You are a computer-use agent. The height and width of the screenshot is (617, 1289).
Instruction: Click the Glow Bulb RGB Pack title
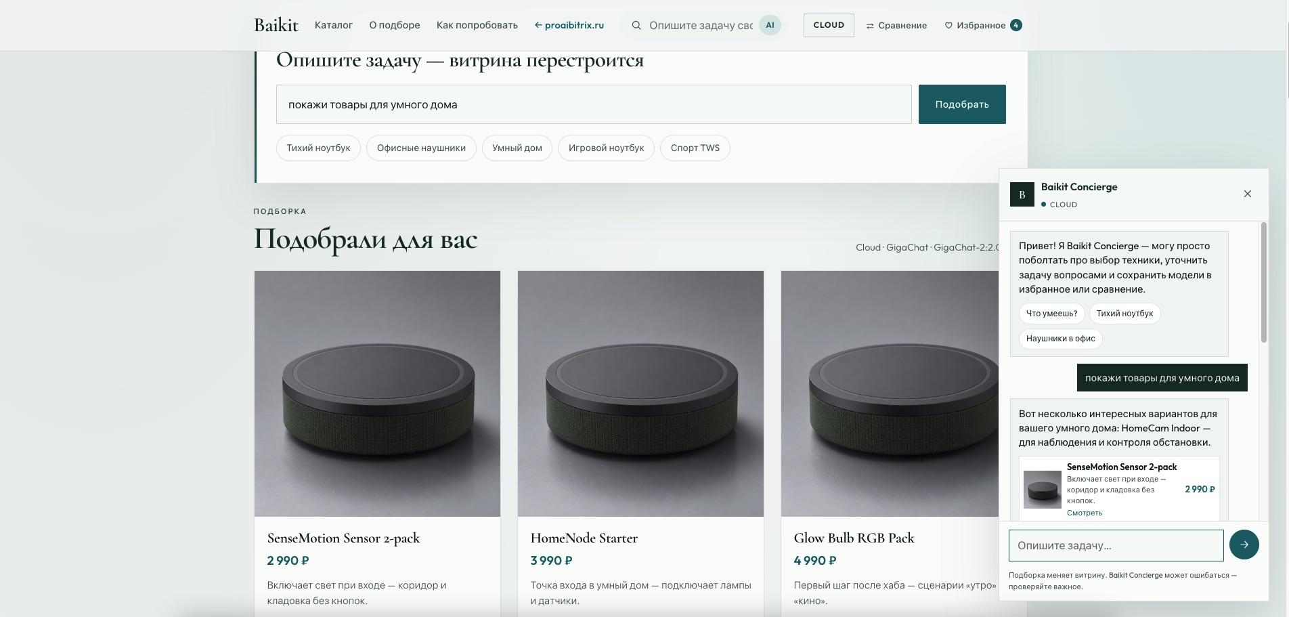pyautogui.click(x=854, y=538)
